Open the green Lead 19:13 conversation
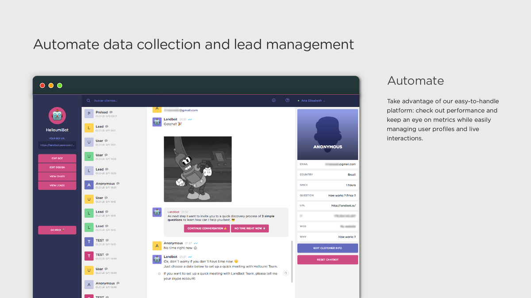 tap(114, 213)
